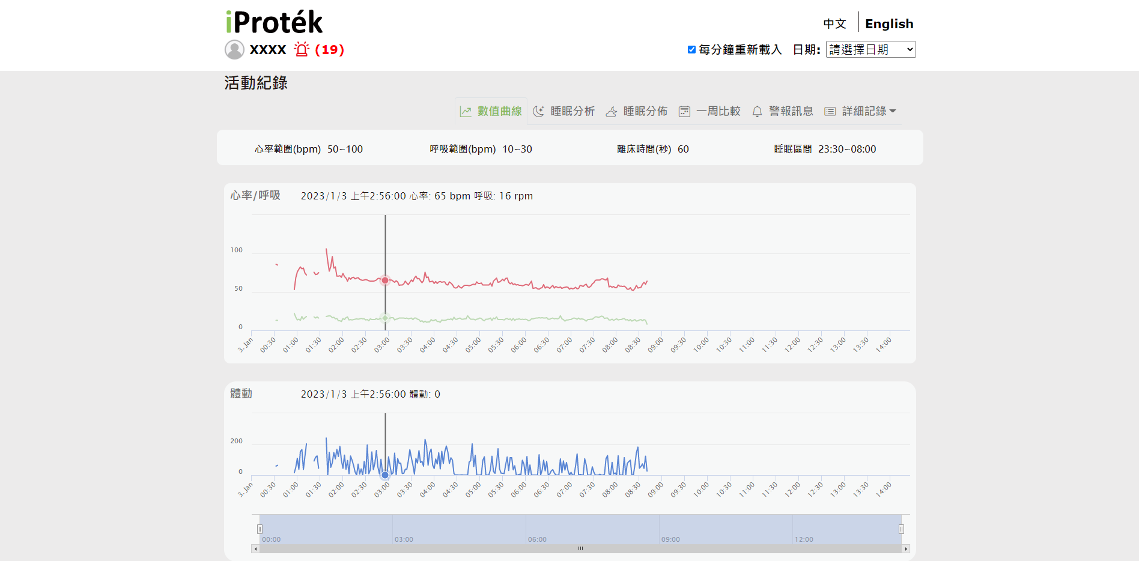The width and height of the screenshot is (1139, 561).
Task: Click the 睡眠分析 moon icon
Action: coord(539,112)
